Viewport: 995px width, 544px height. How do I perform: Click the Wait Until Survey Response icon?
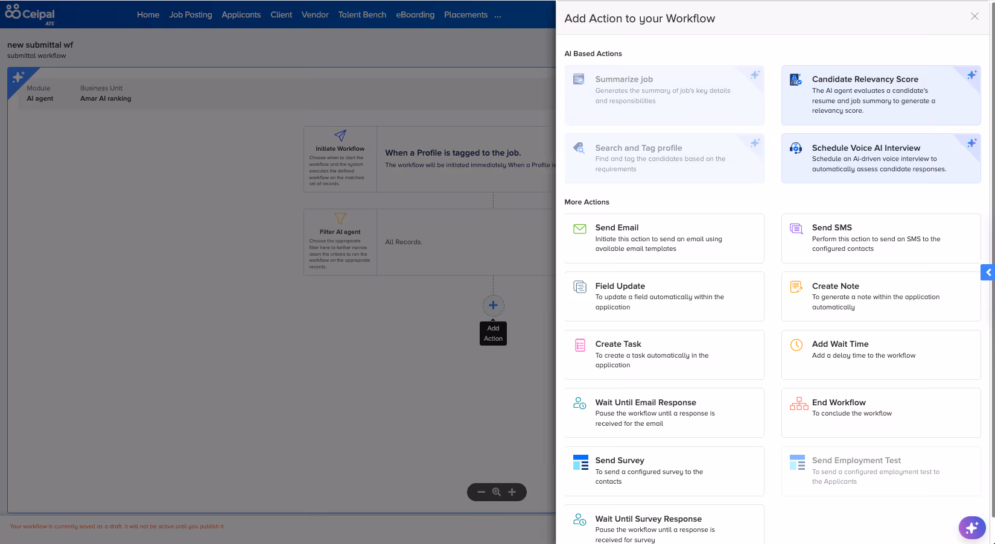[579, 519]
